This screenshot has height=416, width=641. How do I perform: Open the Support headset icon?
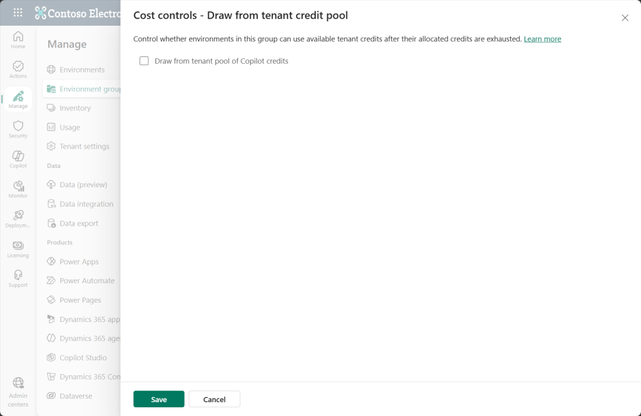[18, 279]
